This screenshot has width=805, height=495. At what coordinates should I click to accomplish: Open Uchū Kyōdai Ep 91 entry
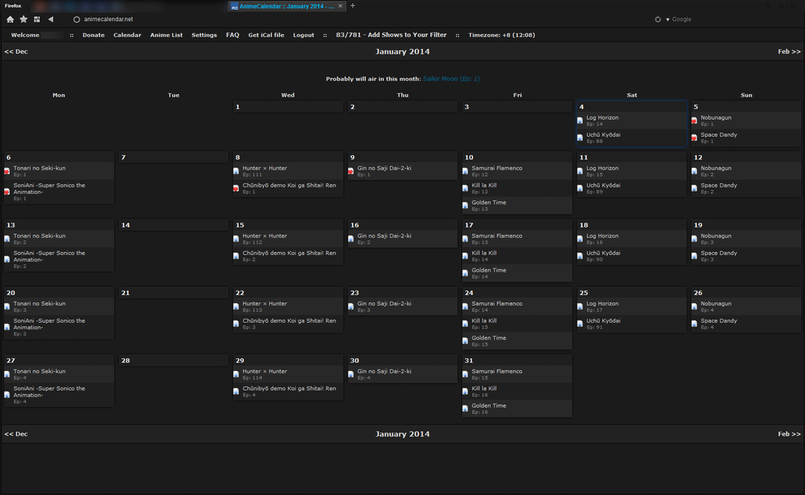point(603,321)
